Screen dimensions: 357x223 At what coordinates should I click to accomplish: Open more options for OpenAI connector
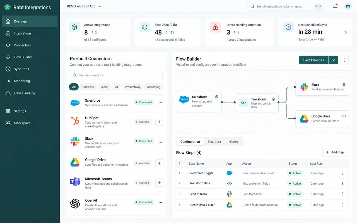[x=160, y=203]
